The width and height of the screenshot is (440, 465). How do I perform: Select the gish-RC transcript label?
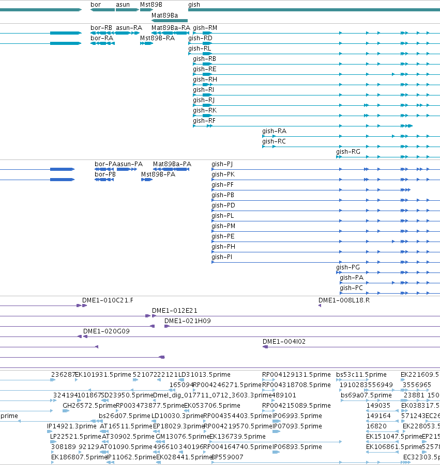tap(274, 141)
